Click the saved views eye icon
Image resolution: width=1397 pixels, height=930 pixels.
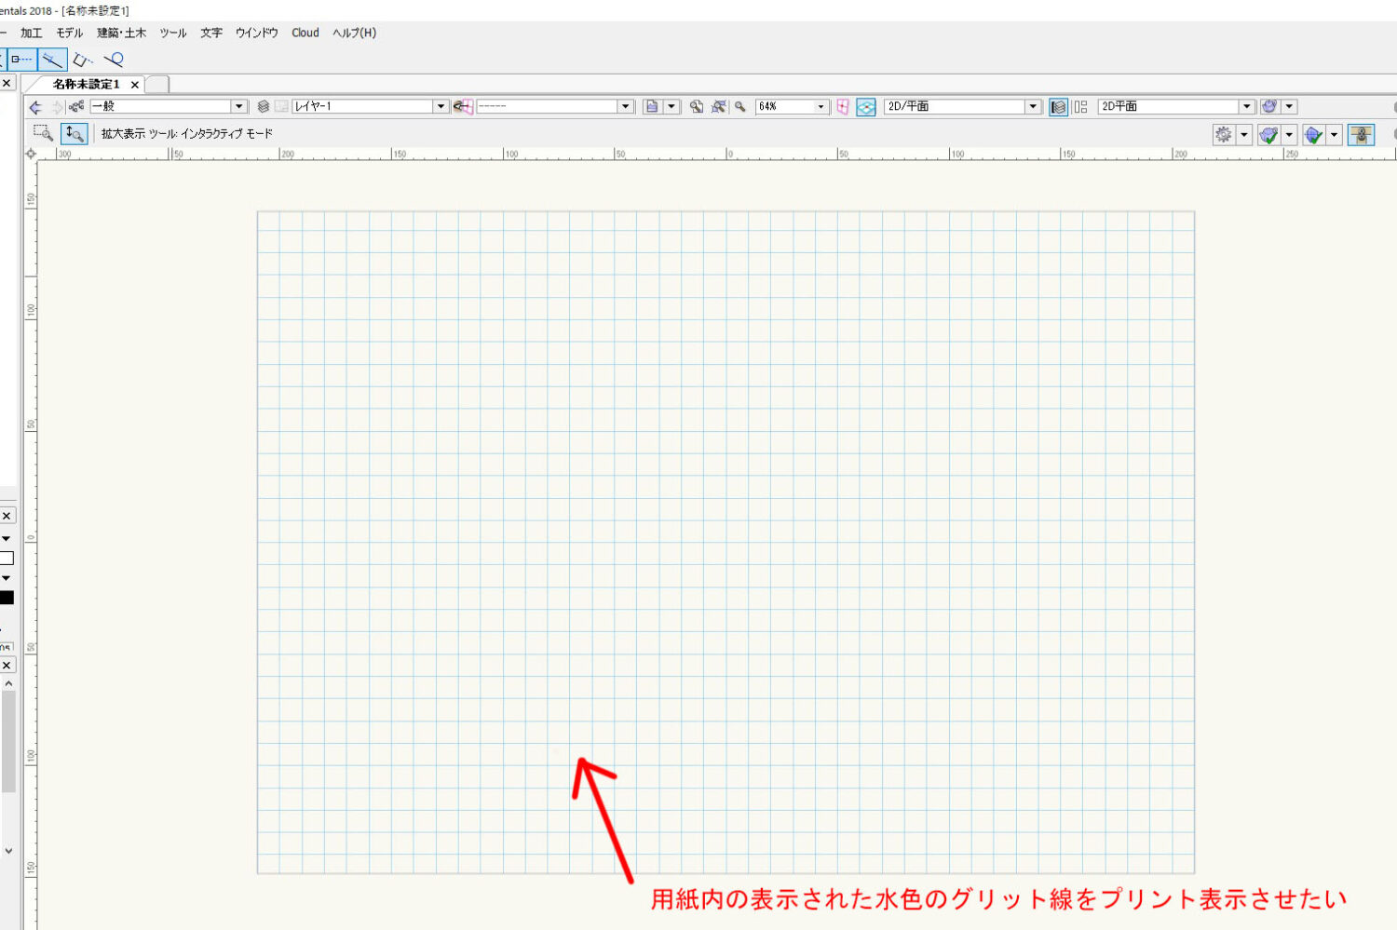point(463,107)
